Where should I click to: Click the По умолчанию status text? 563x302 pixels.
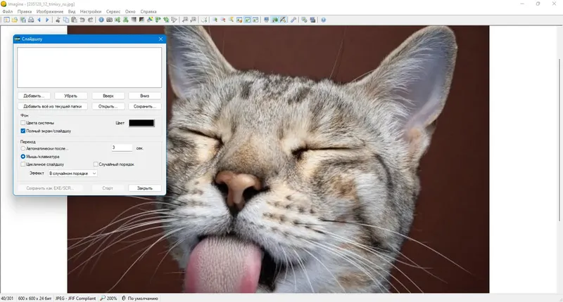(143, 298)
